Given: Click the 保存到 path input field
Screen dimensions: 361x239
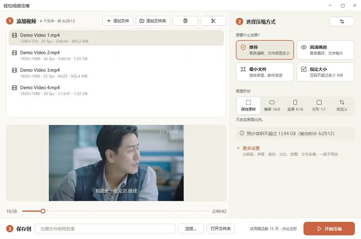Looking at the screenshot, I should pyautogui.click(x=105, y=229).
